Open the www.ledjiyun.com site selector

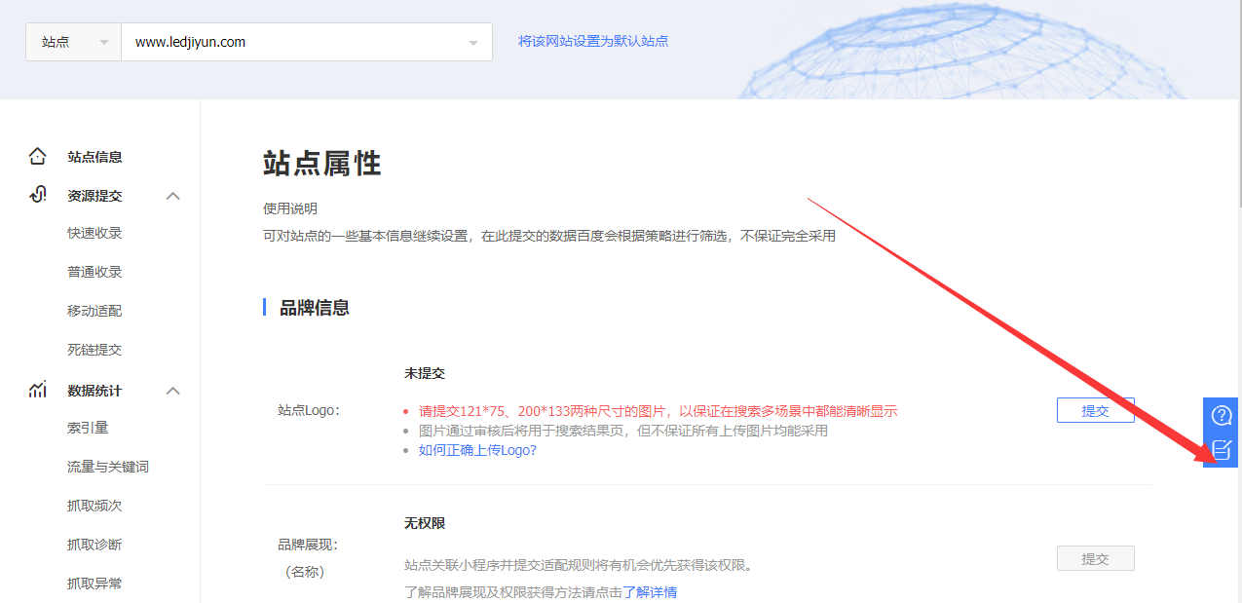[306, 42]
